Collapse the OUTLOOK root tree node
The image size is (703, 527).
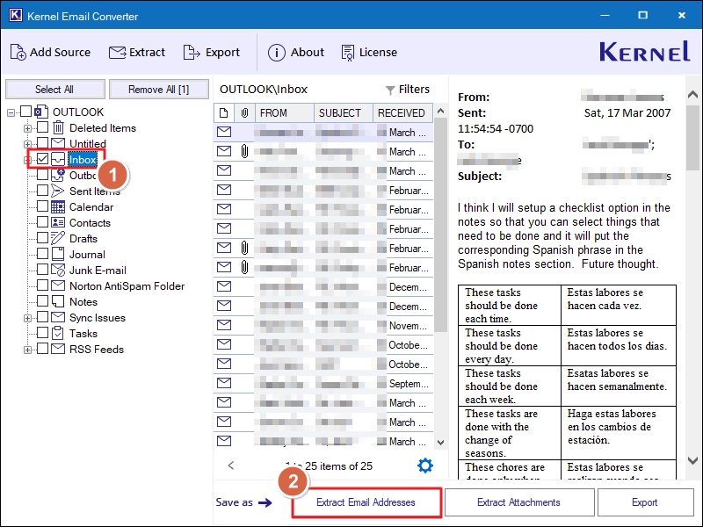tap(11, 112)
